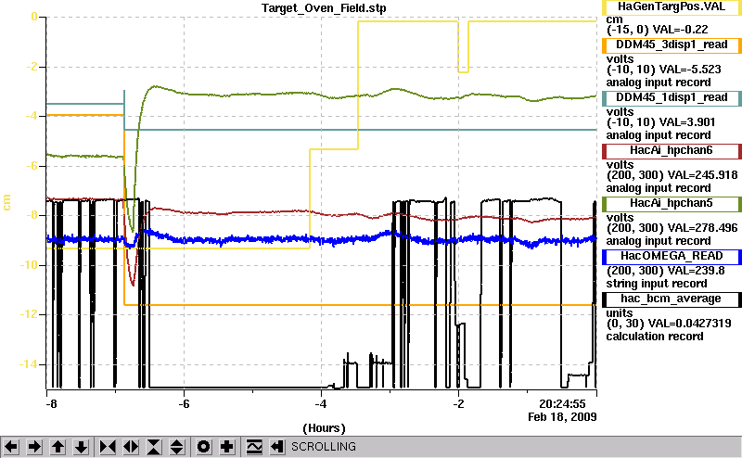Select the HaGenTargPos.VAL curve legend

click(672, 6)
